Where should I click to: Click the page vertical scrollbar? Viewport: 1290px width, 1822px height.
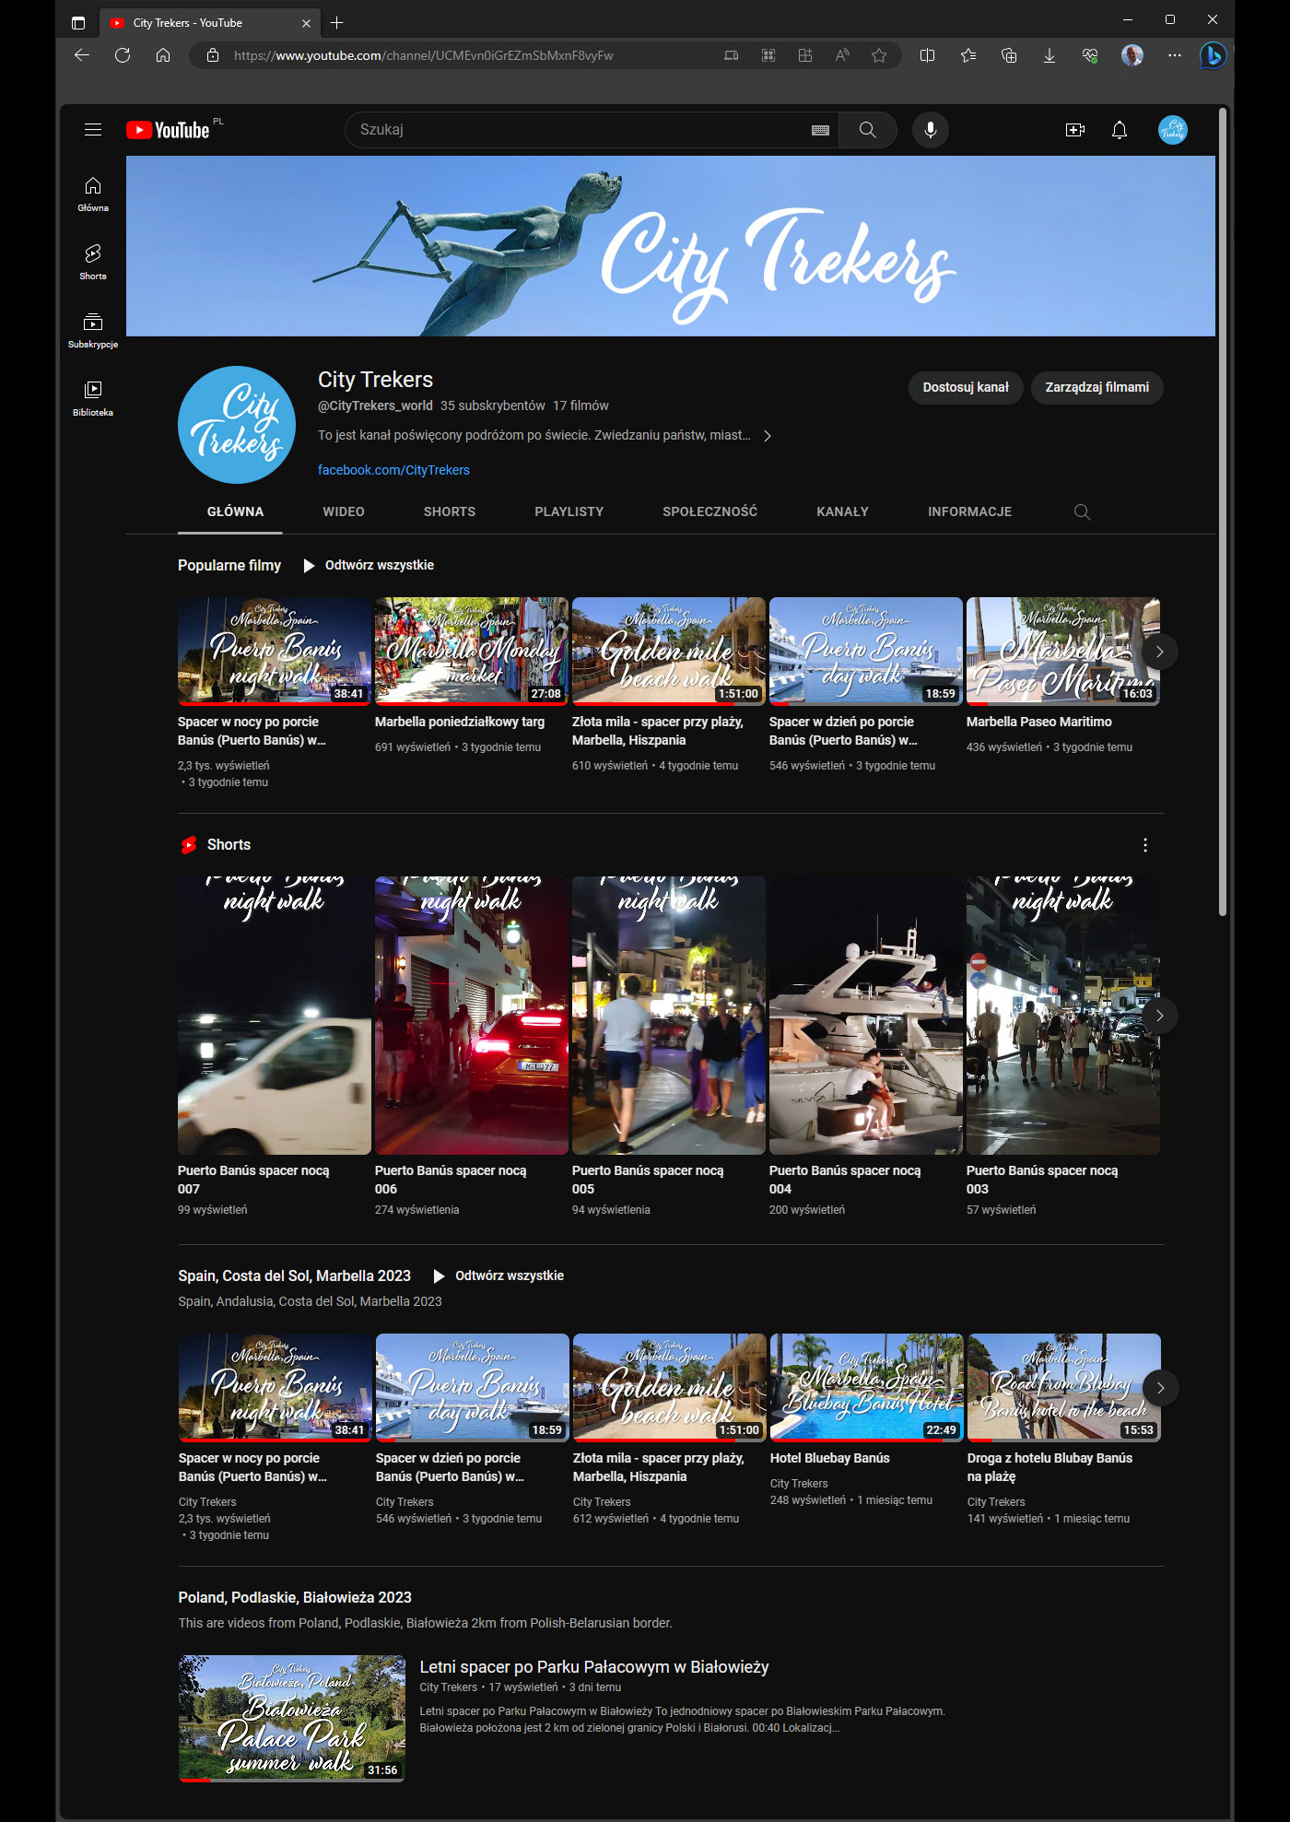click(x=1223, y=511)
